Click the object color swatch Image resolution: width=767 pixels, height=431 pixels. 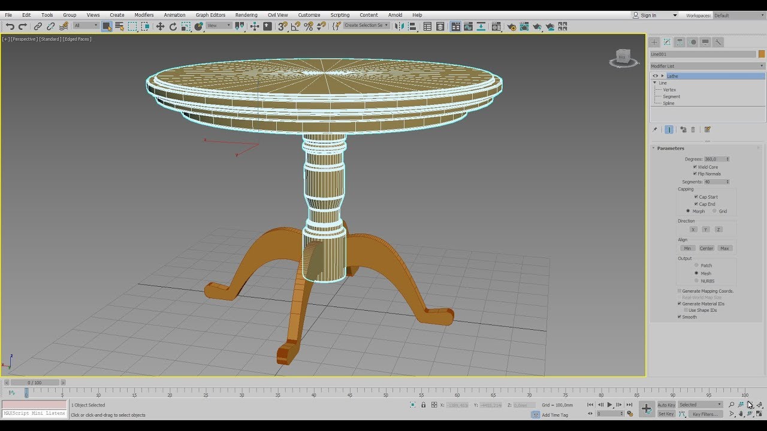pos(762,54)
